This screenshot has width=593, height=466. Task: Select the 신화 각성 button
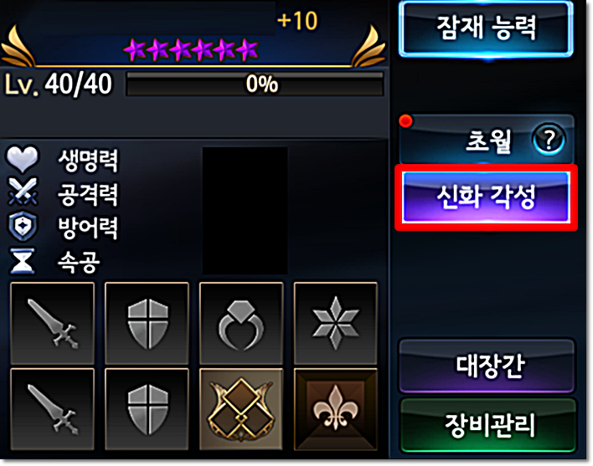tap(487, 197)
